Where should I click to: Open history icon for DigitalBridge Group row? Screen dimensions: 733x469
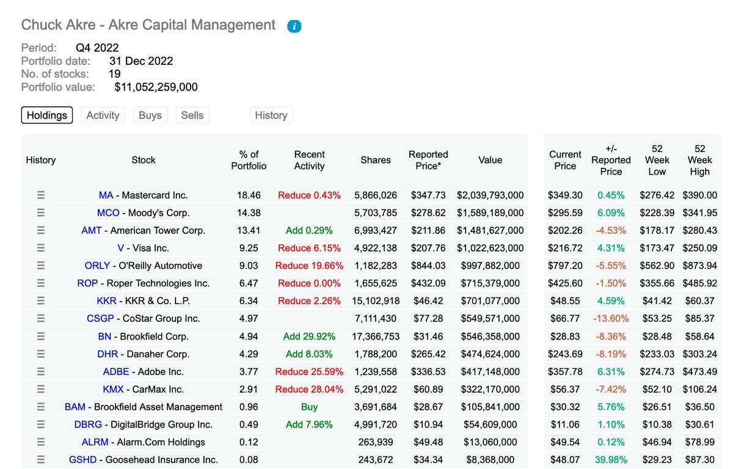41,424
